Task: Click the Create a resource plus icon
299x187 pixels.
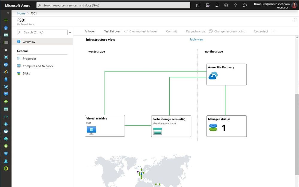Action: [x=6, y=20]
